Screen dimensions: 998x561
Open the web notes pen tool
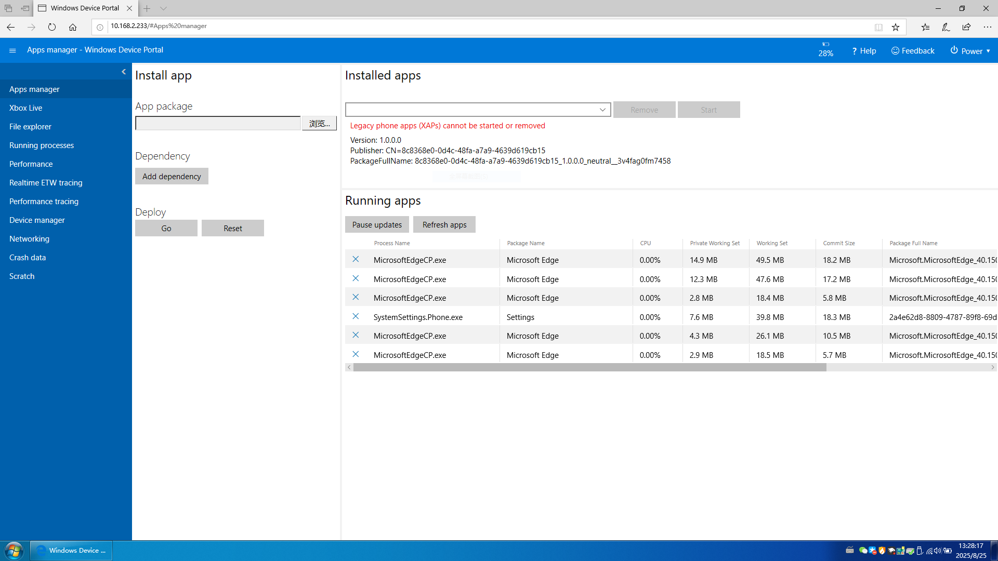pos(946,27)
